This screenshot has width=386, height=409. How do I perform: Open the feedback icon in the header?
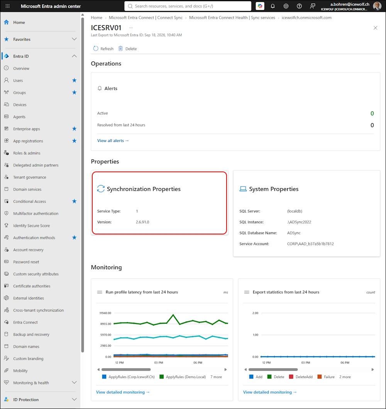click(x=313, y=6)
